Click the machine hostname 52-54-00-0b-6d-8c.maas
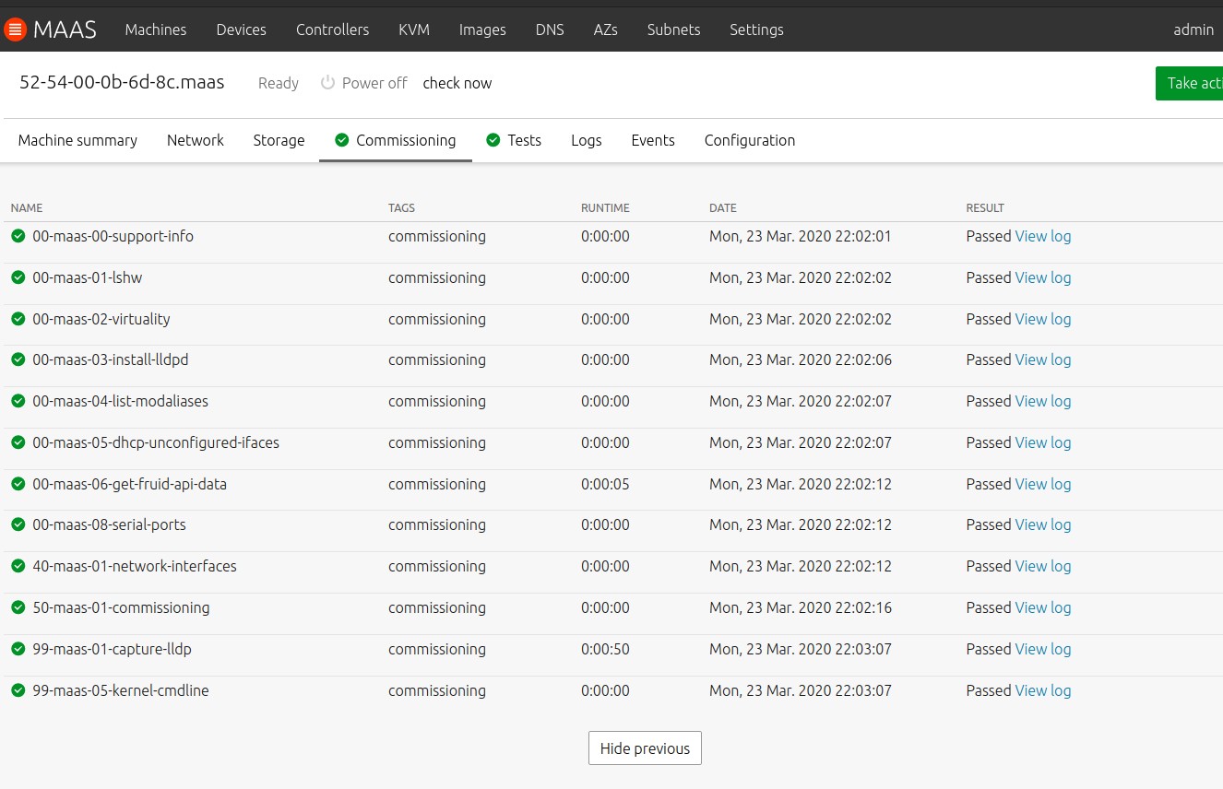The image size is (1223, 789). pos(122,82)
